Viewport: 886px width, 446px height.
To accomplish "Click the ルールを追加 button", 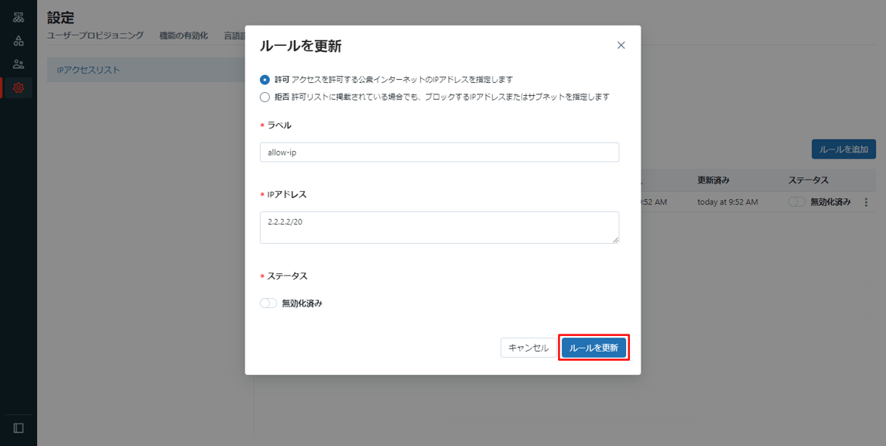I will pos(843,149).
